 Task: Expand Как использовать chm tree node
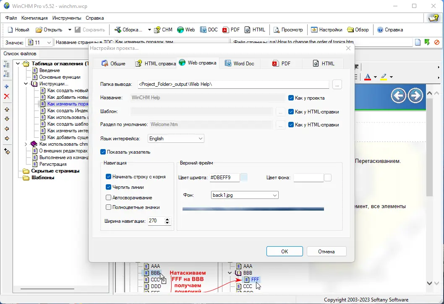coord(26,144)
